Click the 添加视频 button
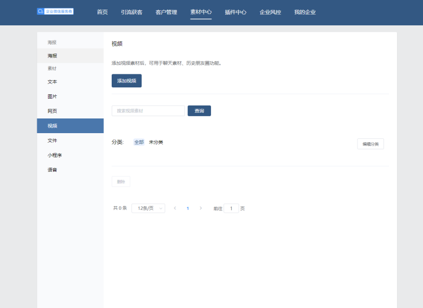This screenshot has width=423, height=308. 126,81
